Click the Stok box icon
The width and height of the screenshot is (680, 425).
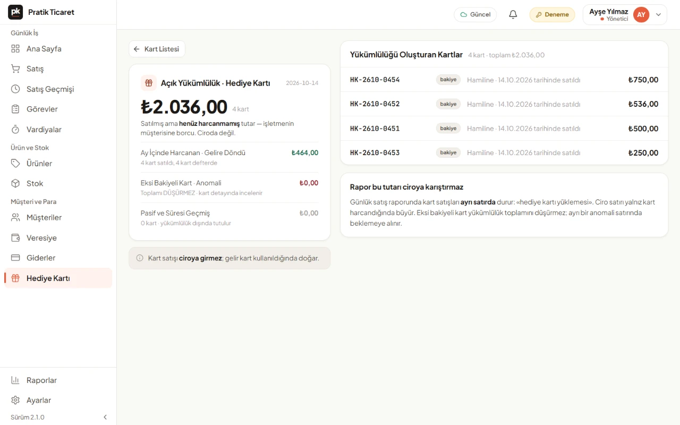(x=16, y=184)
